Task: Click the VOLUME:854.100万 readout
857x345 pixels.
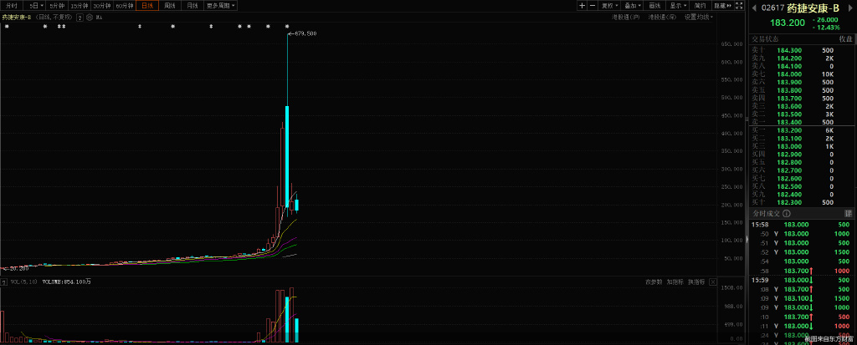Action: [x=66, y=282]
